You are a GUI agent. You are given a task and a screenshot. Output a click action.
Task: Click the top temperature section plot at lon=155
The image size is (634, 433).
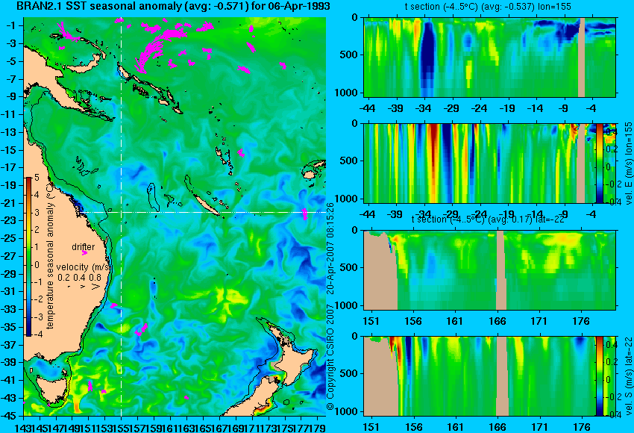489,57
